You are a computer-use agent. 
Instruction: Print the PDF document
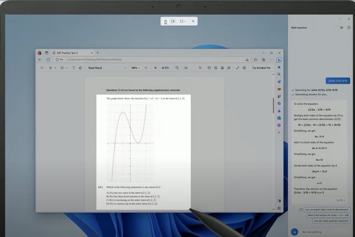pos(209,68)
